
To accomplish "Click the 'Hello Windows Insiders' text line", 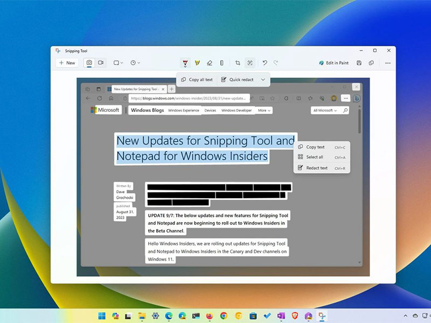I will point(217,244).
